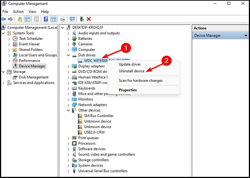Viewport: 250px width, 178px height.
Task: Choose Scan for hardware changes context entry
Action: pos(141,80)
